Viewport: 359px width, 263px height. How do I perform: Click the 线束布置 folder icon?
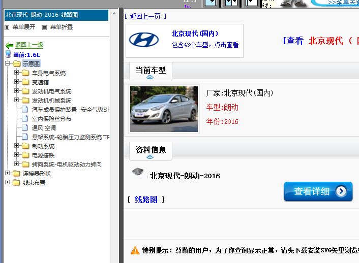pos(16,183)
